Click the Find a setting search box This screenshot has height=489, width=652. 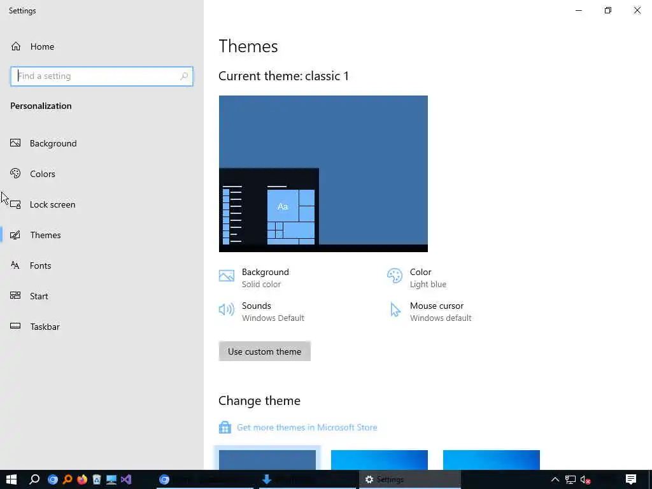[101, 76]
